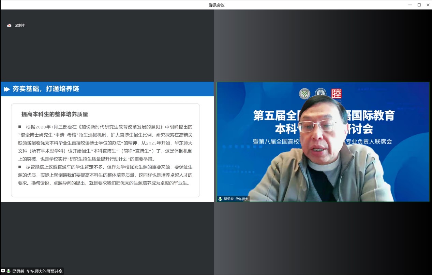432x275 pixels.
Task: Click the 华东师大的屏幕共享 label at bottom
Action: coord(44,271)
